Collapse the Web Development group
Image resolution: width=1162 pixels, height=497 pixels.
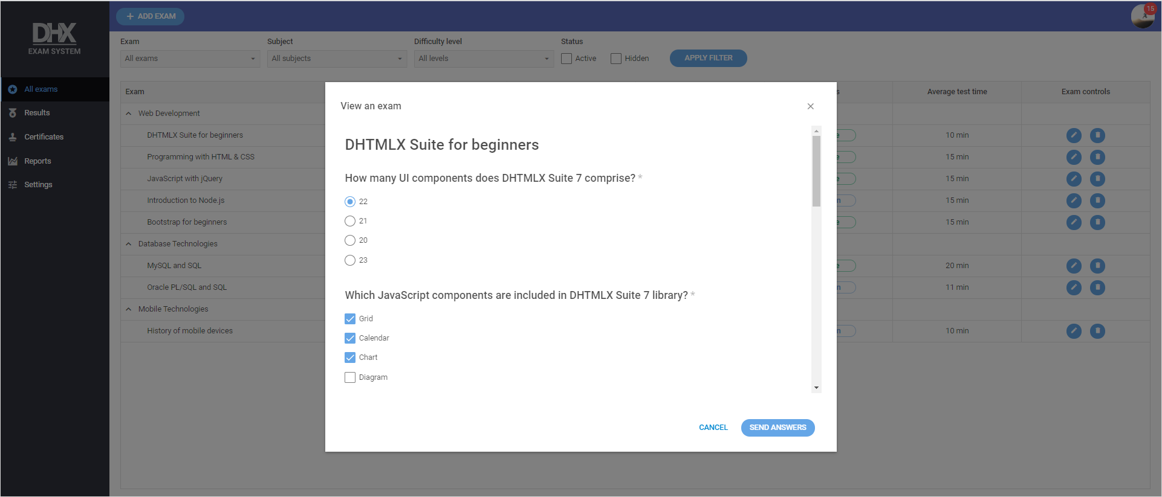pos(129,114)
